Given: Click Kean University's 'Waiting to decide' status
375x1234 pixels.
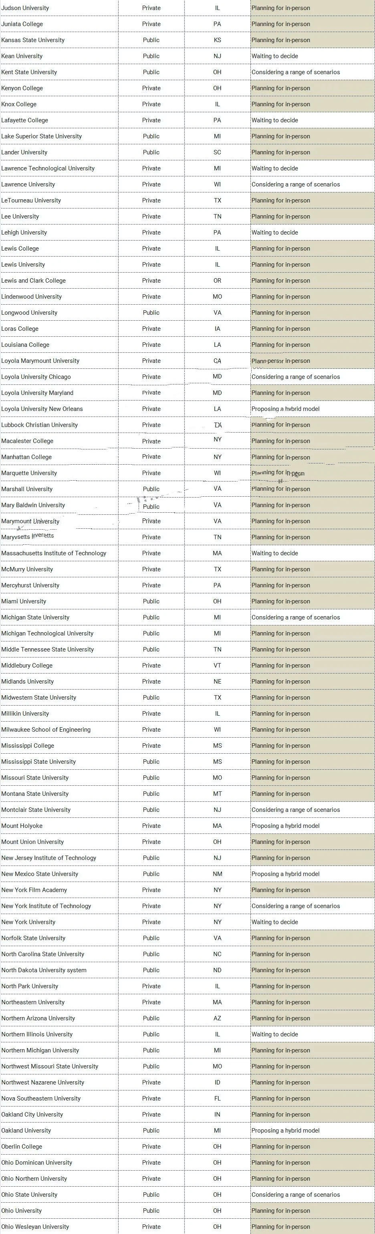Looking at the screenshot, I should tap(274, 56).
